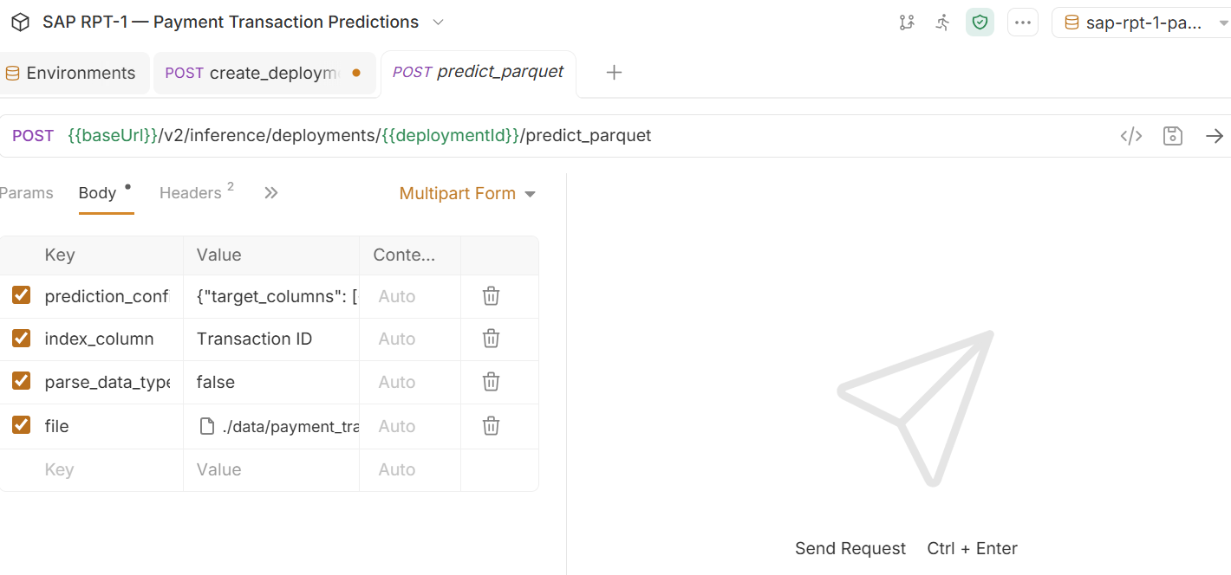Add a new tab with plus button

click(614, 73)
